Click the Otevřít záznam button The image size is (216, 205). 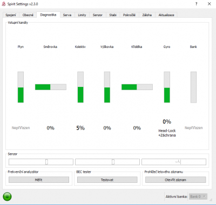click(x=175, y=180)
